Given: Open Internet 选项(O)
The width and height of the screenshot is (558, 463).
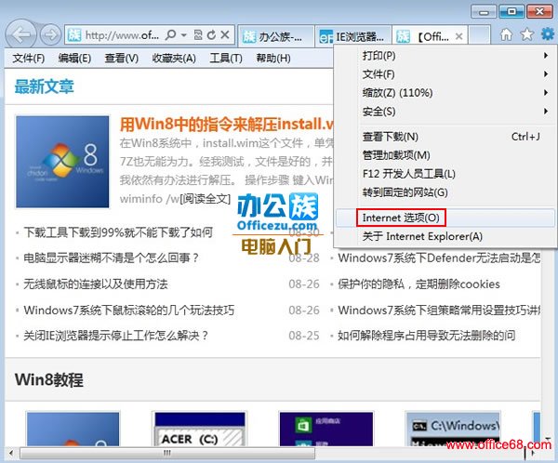Looking at the screenshot, I should 445,218.
